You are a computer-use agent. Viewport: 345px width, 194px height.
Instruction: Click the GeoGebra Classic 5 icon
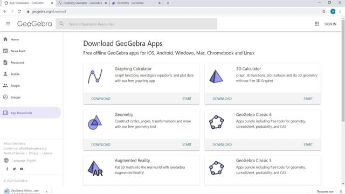(216, 168)
